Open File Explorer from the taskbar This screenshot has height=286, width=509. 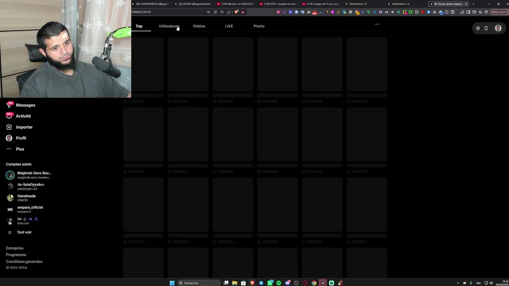tap(235, 283)
